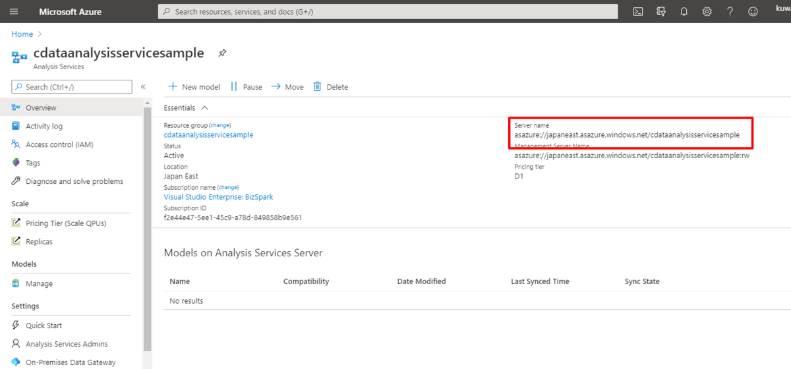The height and width of the screenshot is (369, 791).
Task: Click the Japan East location value
Action: [181, 177]
